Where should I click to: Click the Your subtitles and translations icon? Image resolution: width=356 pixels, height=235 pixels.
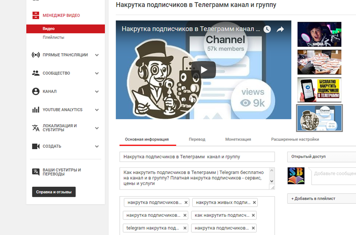coord(36,172)
